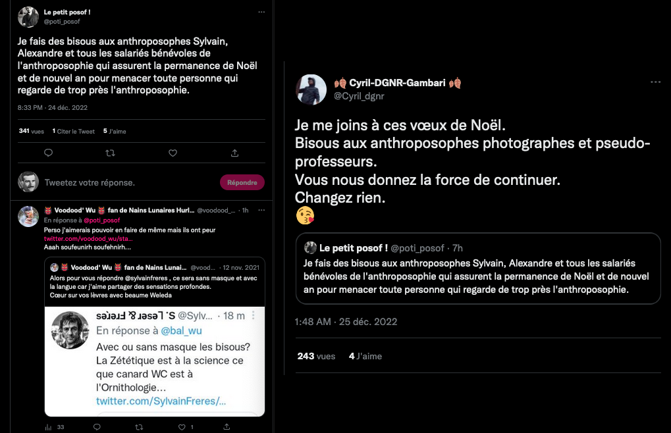Open Cyril-DGNR-Gambari's profile picture
Viewport: 671px width, 433px height.
[x=310, y=89]
